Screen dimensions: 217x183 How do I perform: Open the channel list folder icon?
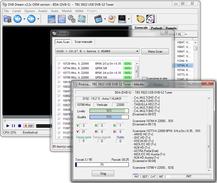coord(7,19)
